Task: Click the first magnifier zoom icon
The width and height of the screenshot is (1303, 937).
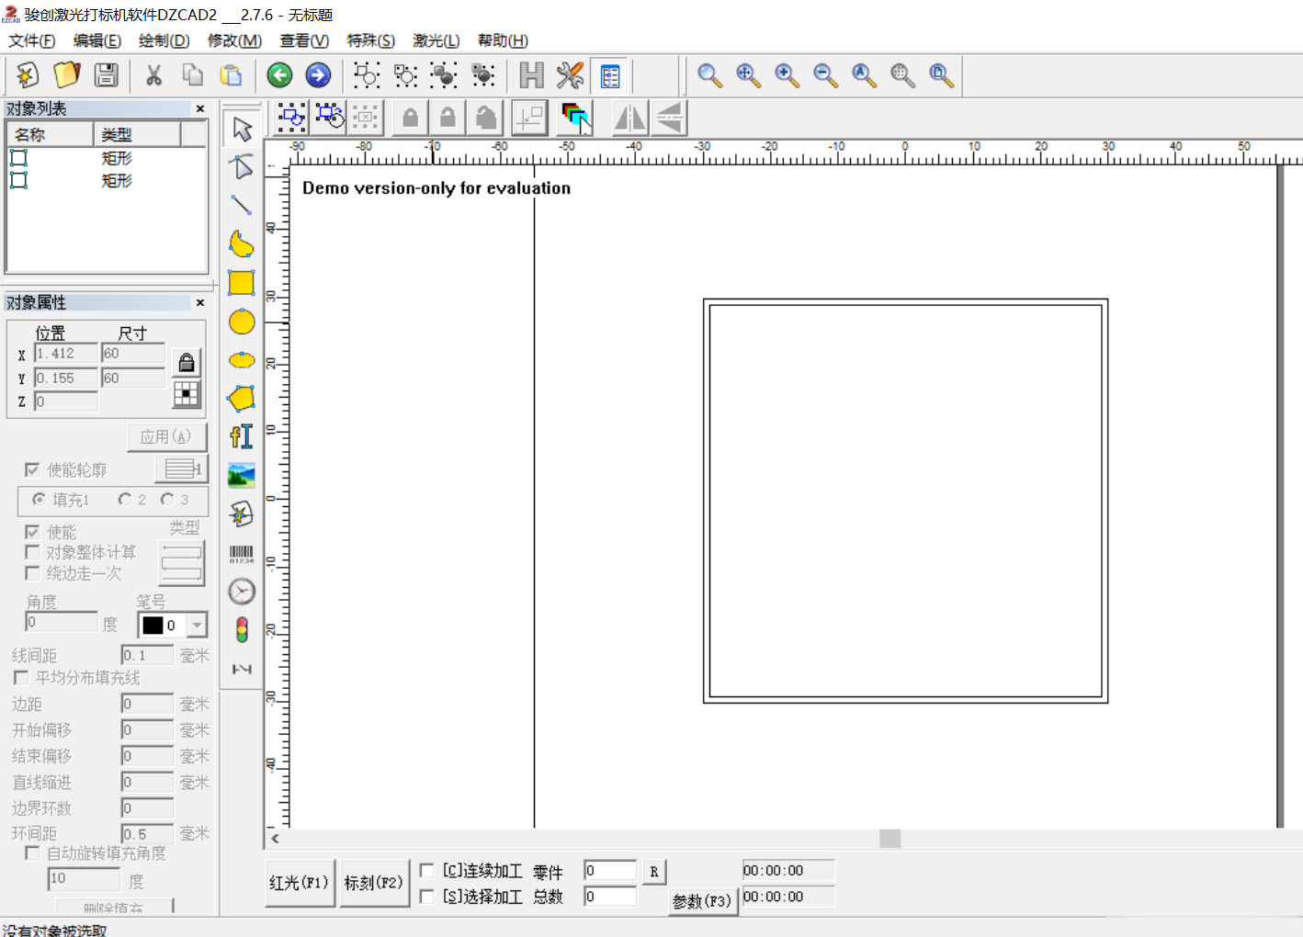Action: coord(709,74)
